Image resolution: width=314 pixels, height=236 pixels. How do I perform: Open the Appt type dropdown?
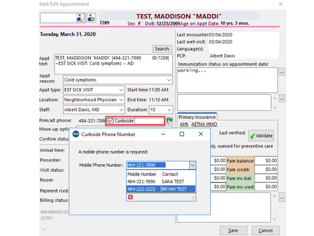click(x=121, y=90)
